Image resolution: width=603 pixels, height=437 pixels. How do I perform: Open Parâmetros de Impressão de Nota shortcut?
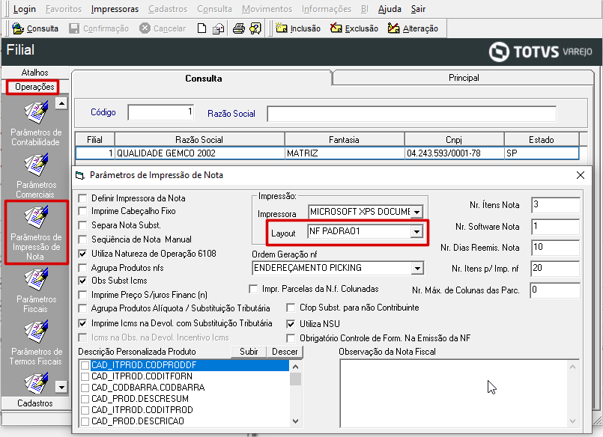point(36,232)
